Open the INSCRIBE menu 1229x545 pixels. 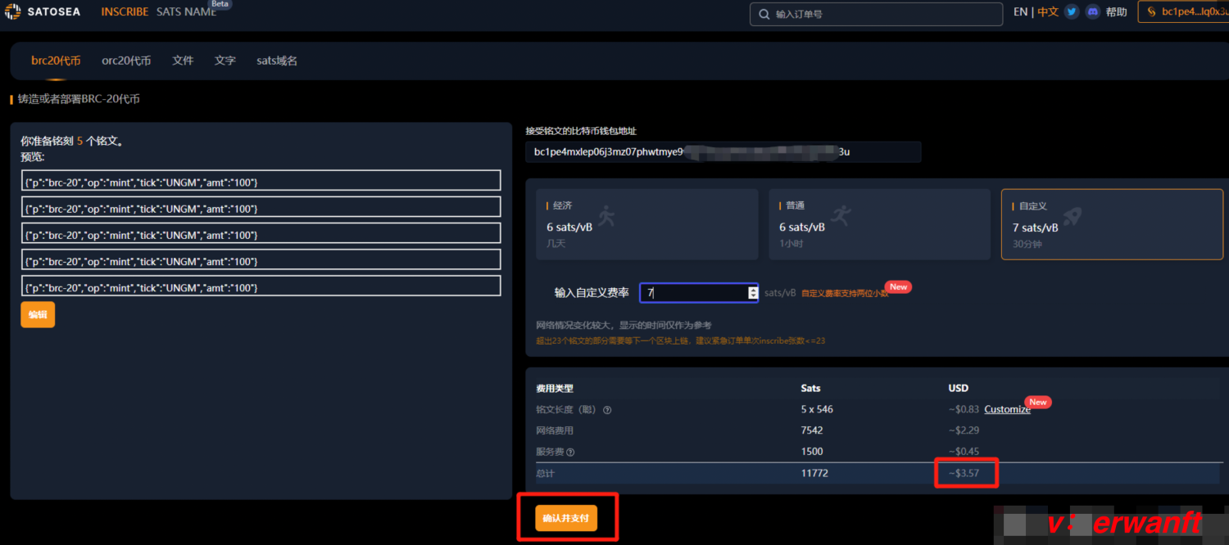125,12
